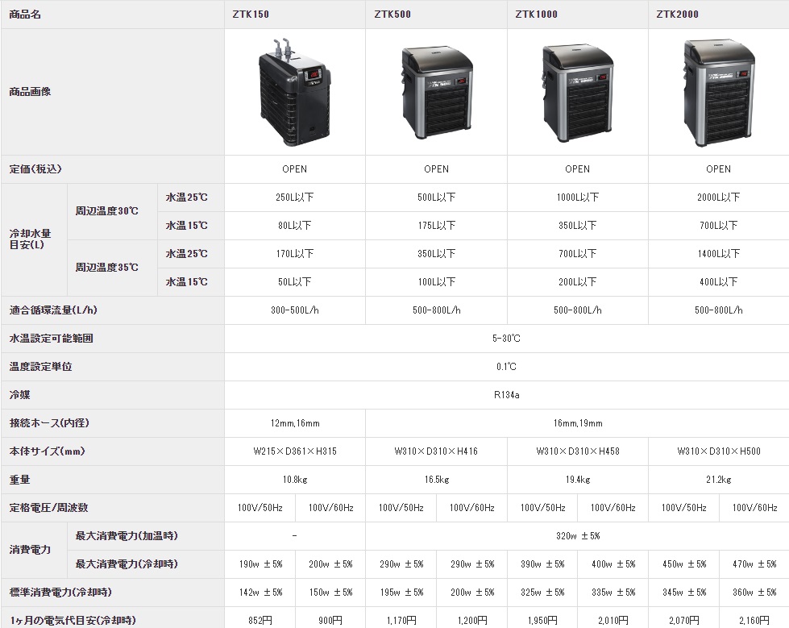
Task: Click the 適合循環流量(L/h) label
Action: 53,310
